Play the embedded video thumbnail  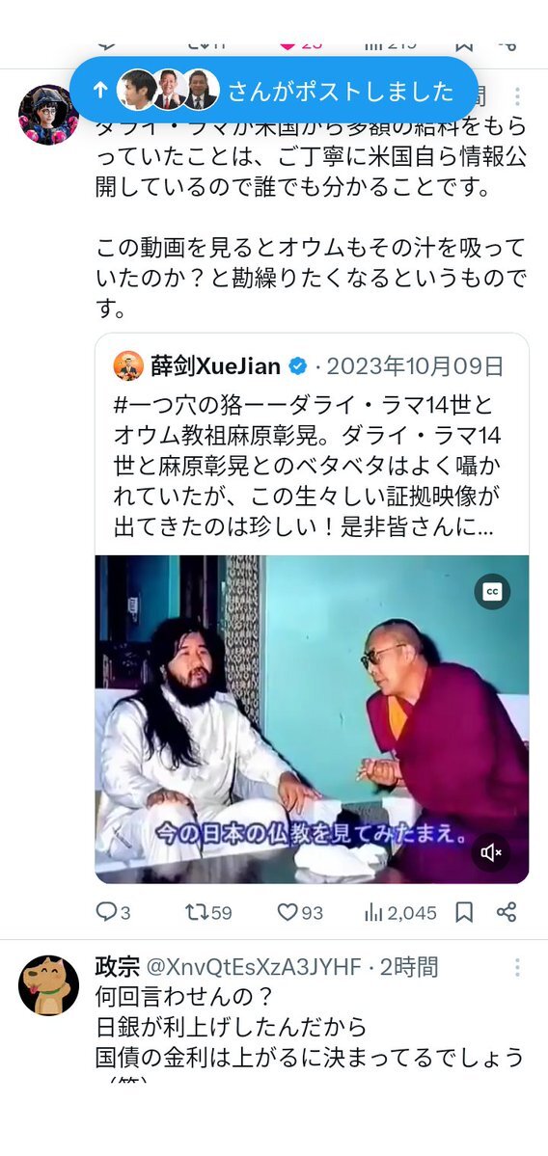(312, 719)
